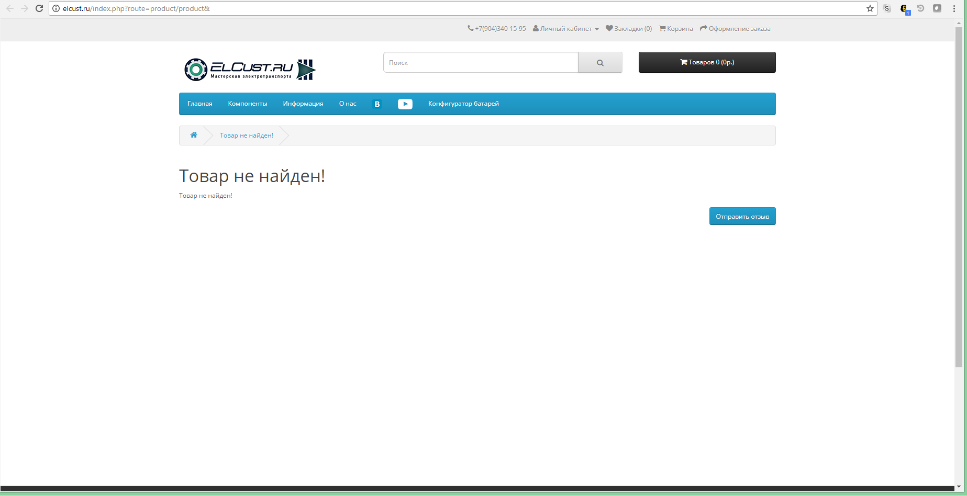Image resolution: width=967 pixels, height=496 pixels.
Task: Open the Закладки (0) link
Action: coord(629,29)
